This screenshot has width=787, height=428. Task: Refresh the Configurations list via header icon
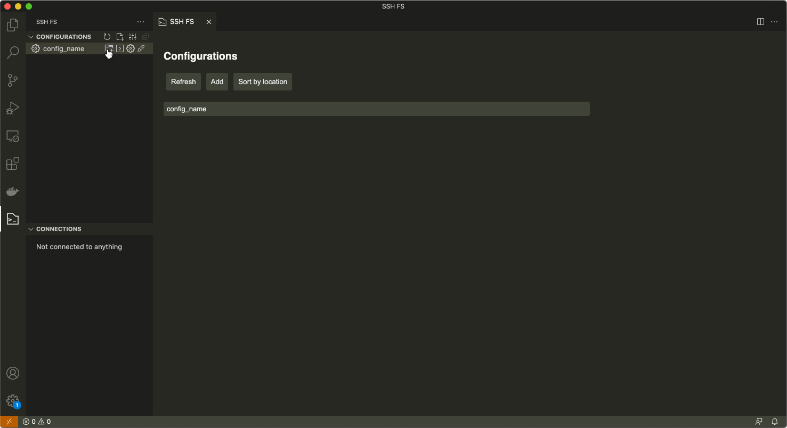coord(107,37)
